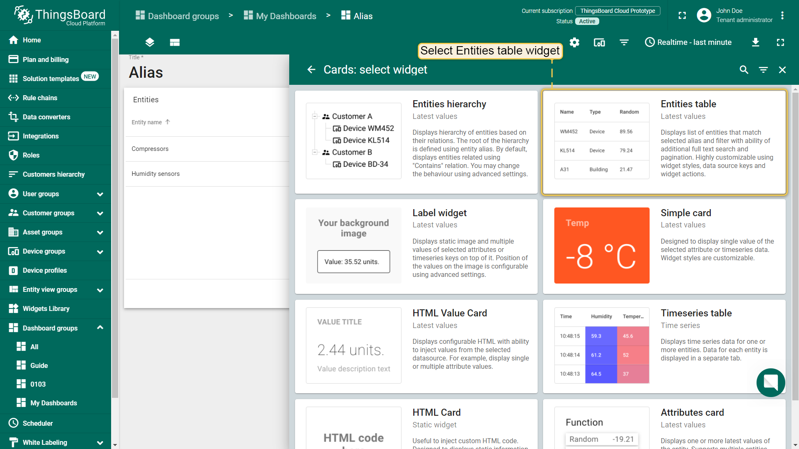Open the John Doe user avatar

click(x=704, y=15)
